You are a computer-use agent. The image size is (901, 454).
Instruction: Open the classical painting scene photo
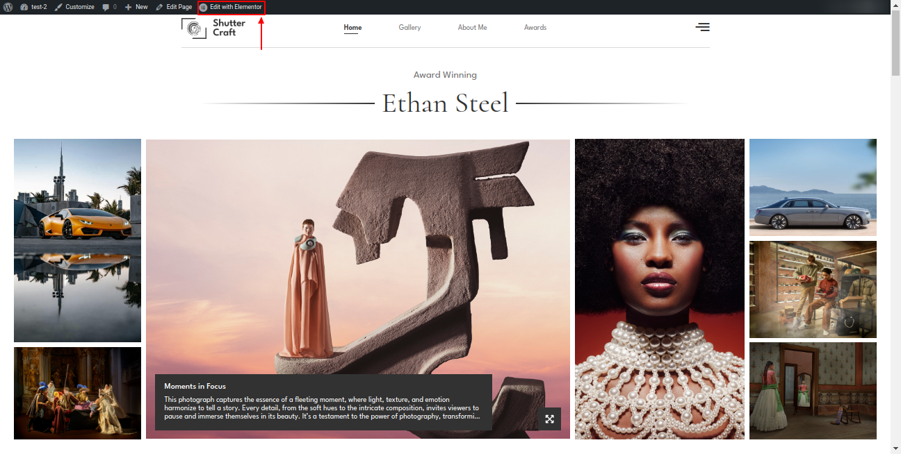click(x=77, y=393)
